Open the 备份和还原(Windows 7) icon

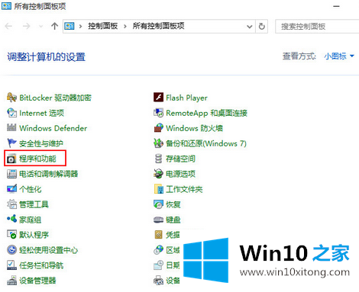click(x=158, y=143)
